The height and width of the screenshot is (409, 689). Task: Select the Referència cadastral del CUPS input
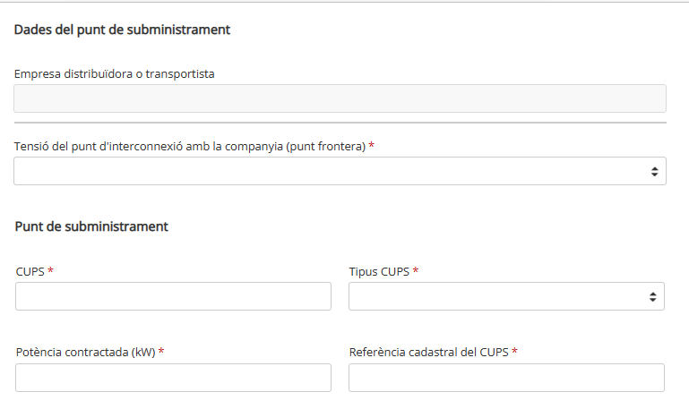click(506, 378)
